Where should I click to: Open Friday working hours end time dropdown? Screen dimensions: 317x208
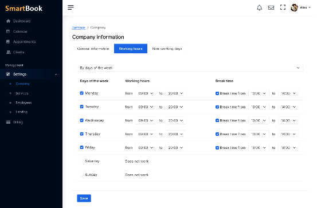(x=175, y=148)
